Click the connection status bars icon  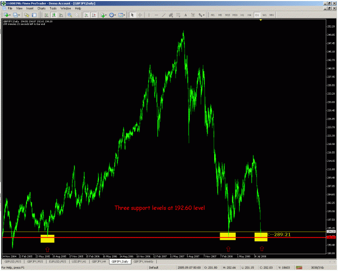point(299,268)
